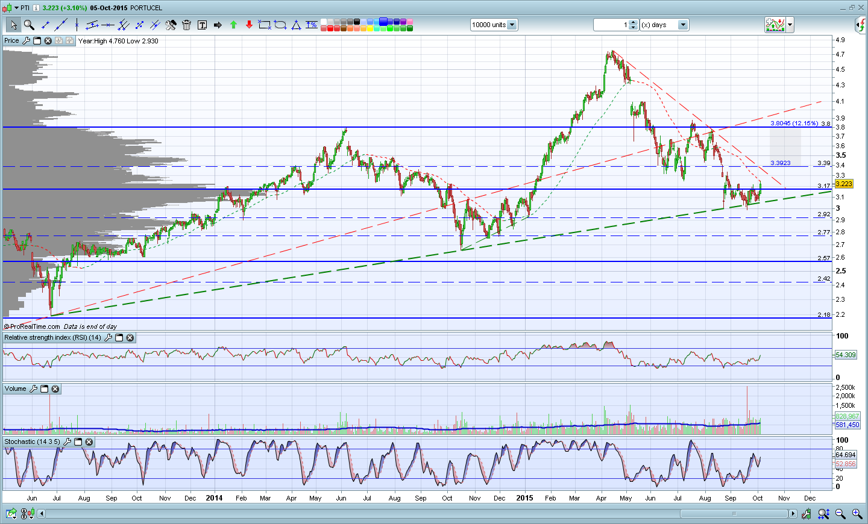
Task: Toggle the Stochastic panel maximize icon
Action: point(78,442)
